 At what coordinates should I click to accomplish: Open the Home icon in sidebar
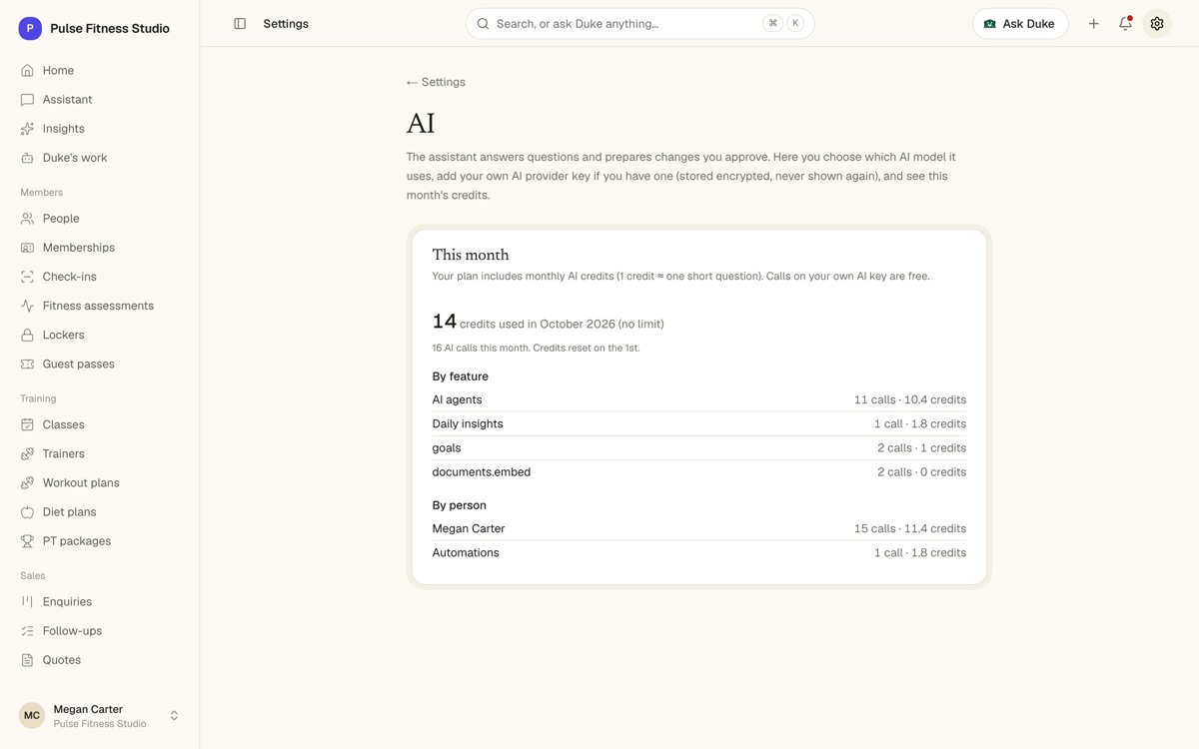coord(27,71)
